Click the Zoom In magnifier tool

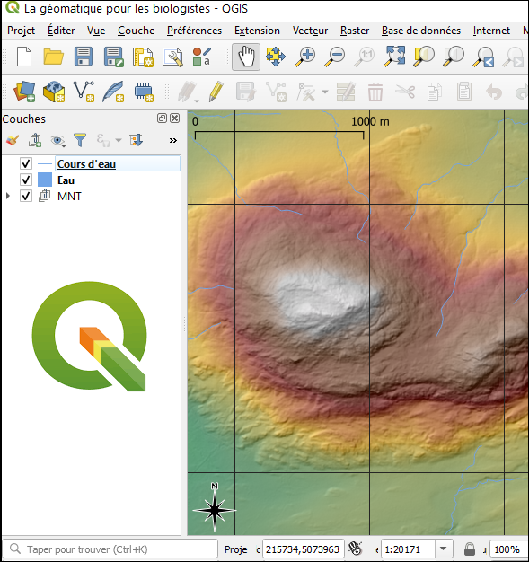point(304,57)
